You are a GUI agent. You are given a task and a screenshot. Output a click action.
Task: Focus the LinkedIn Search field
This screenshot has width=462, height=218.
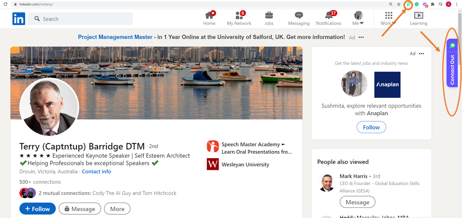[x=81, y=19]
